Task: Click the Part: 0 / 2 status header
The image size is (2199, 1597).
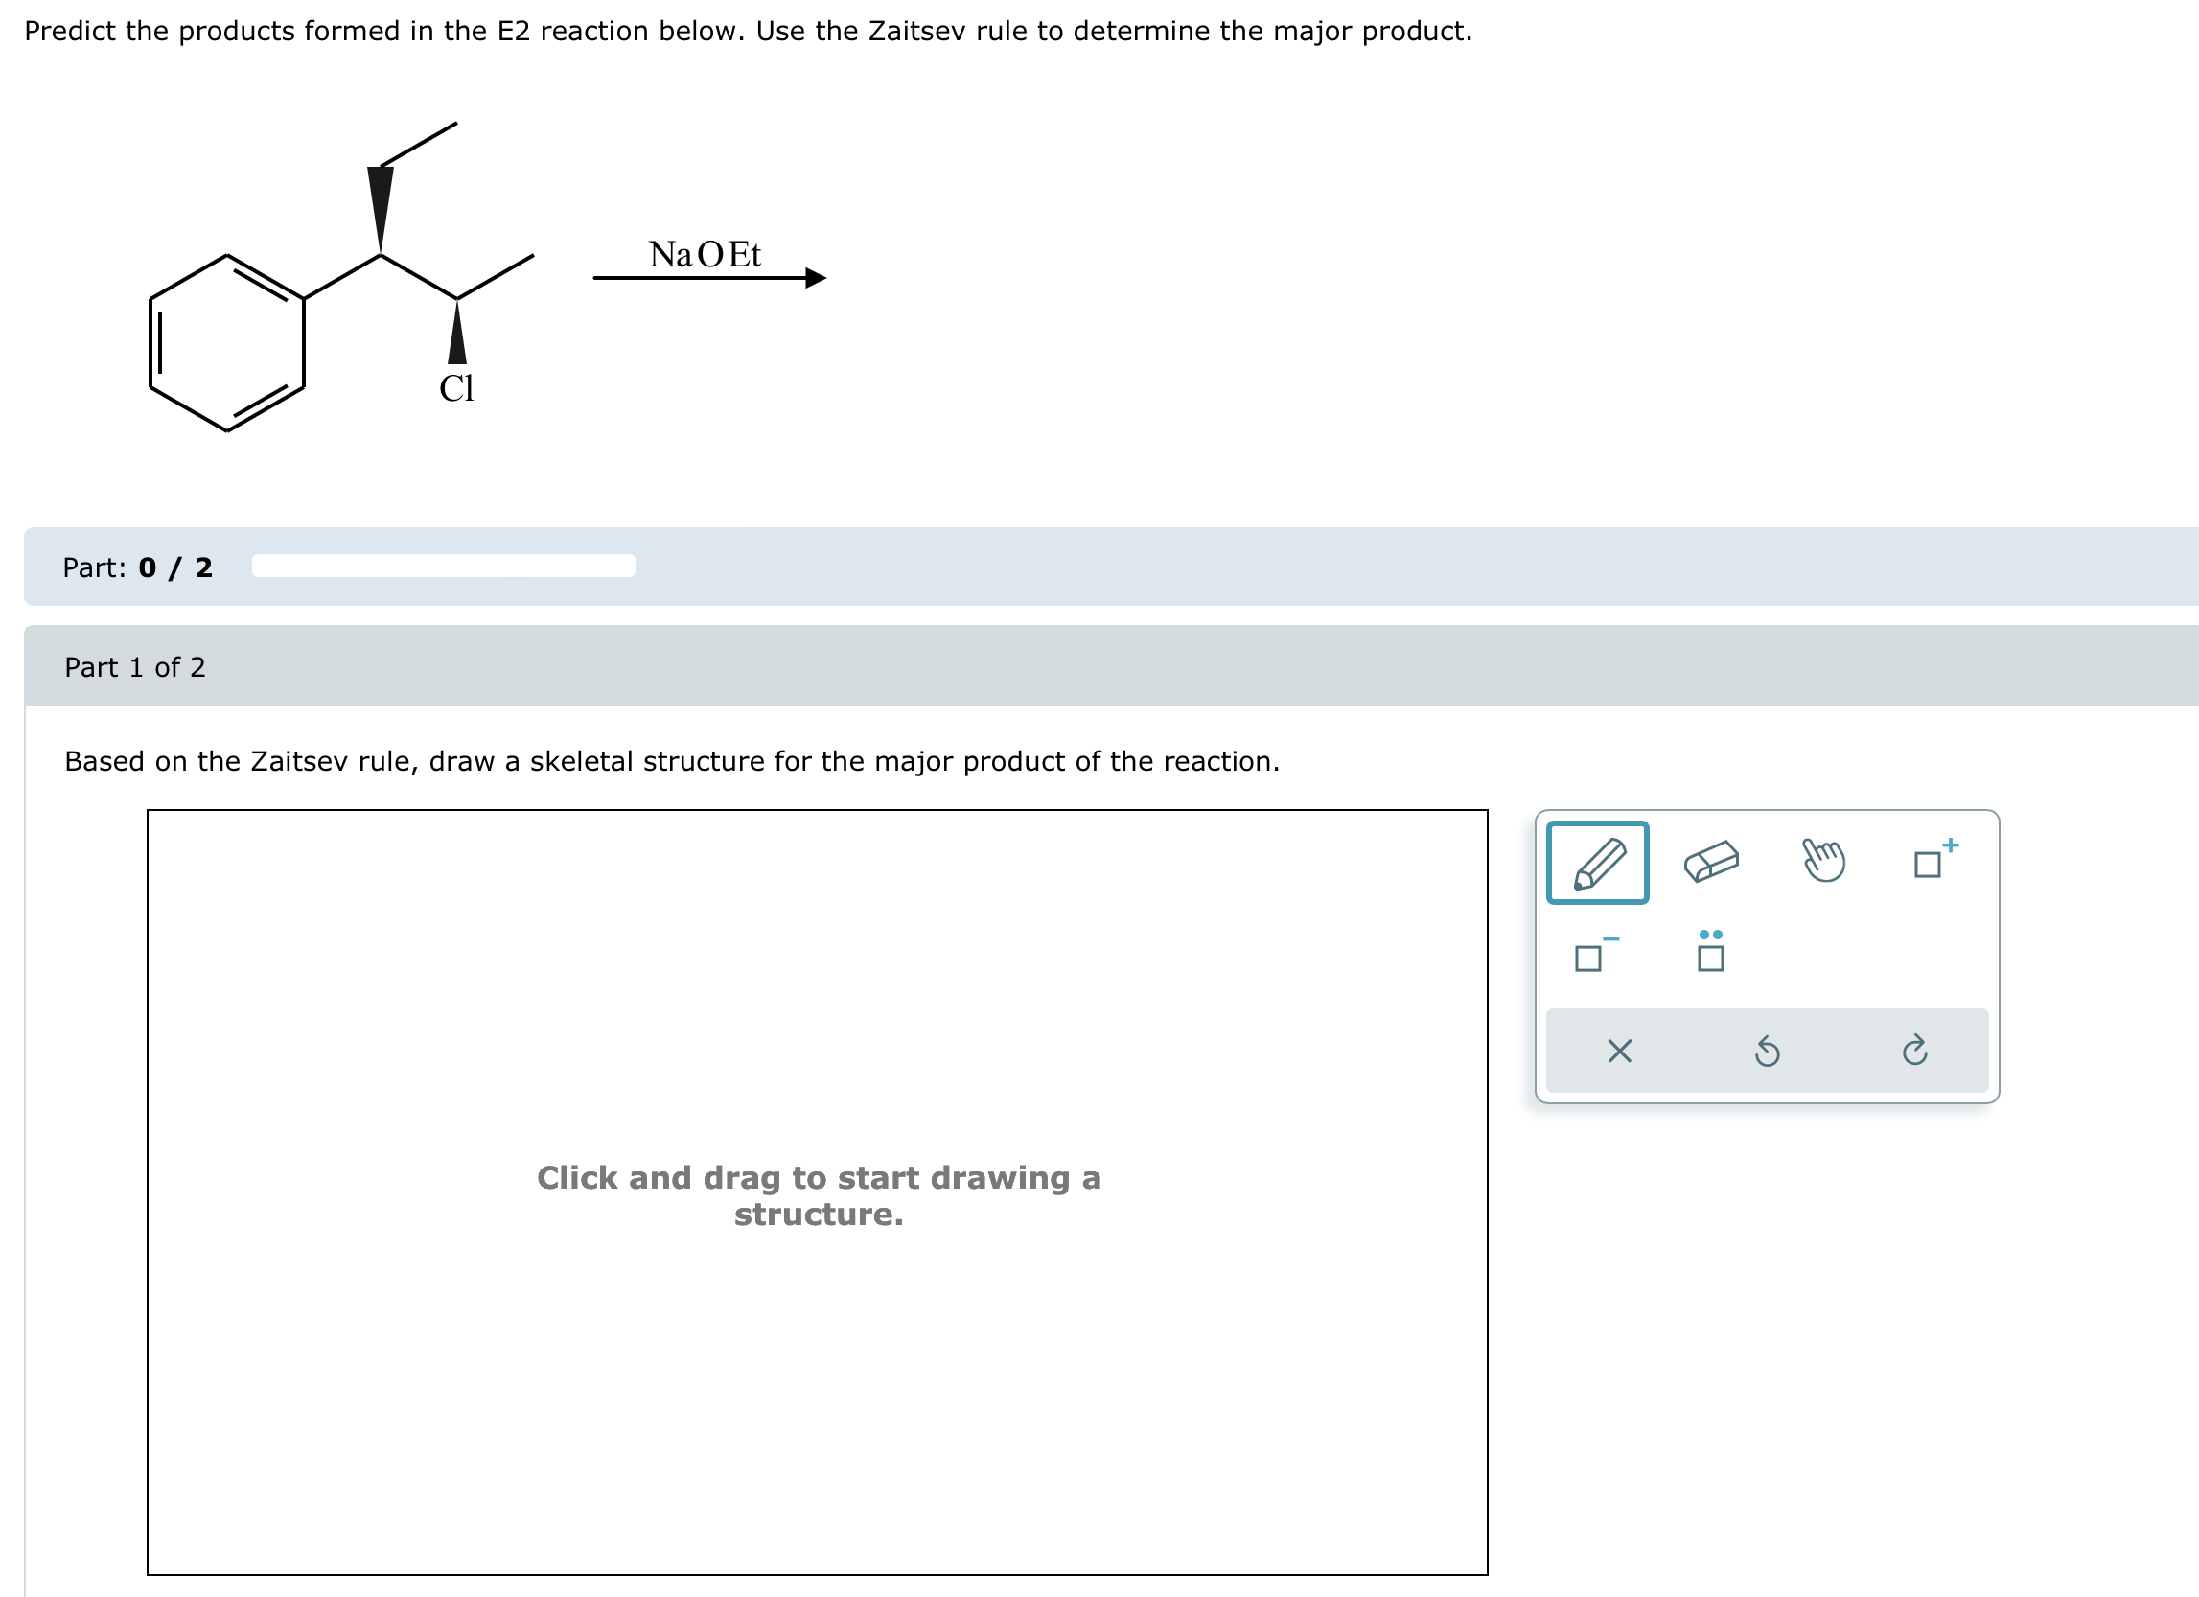Action: (137, 567)
